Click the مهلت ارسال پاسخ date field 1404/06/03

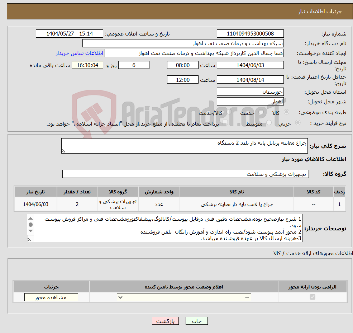click(250, 65)
